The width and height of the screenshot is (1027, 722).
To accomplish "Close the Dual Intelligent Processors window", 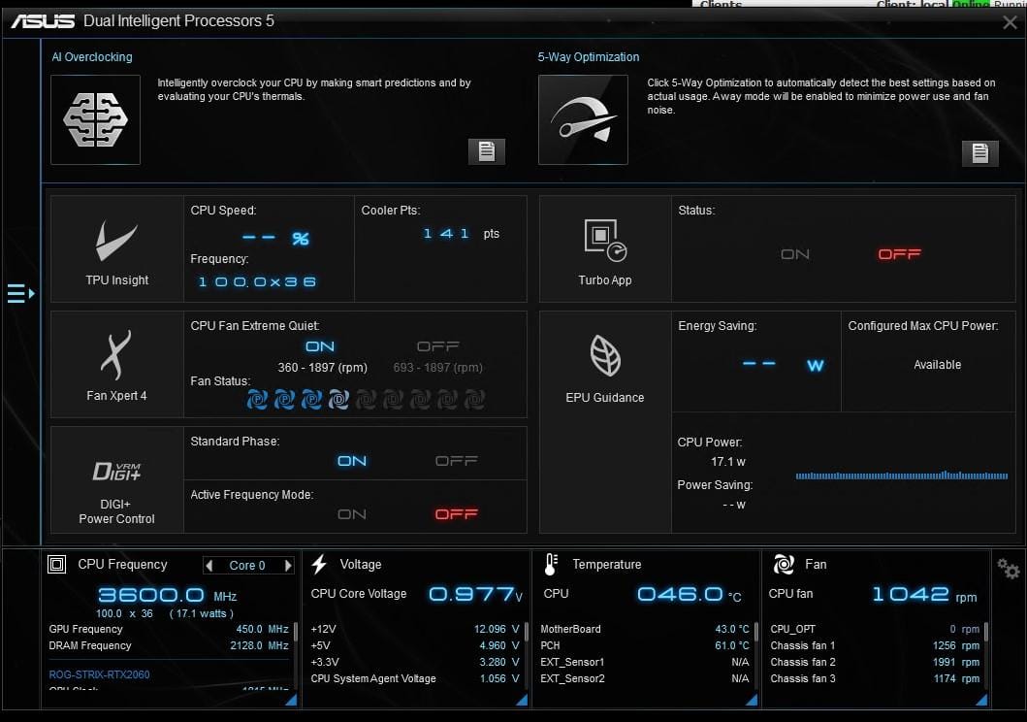I will (x=1010, y=23).
